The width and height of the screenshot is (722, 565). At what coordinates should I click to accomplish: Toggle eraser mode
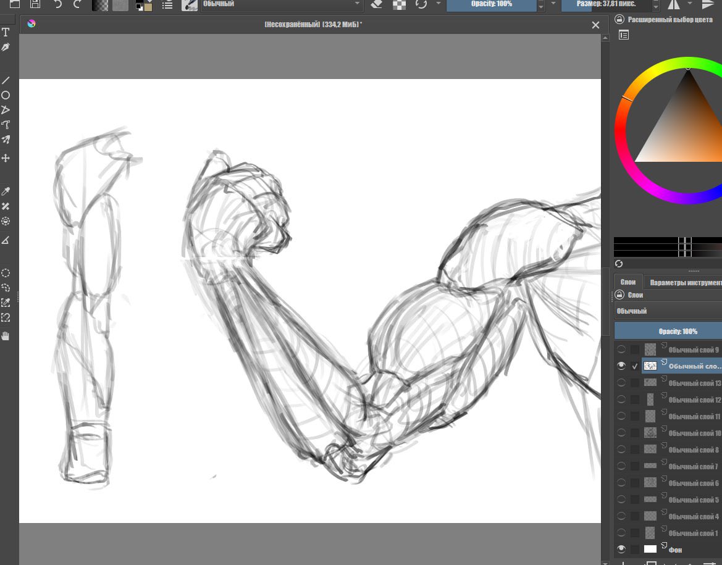(377, 4)
